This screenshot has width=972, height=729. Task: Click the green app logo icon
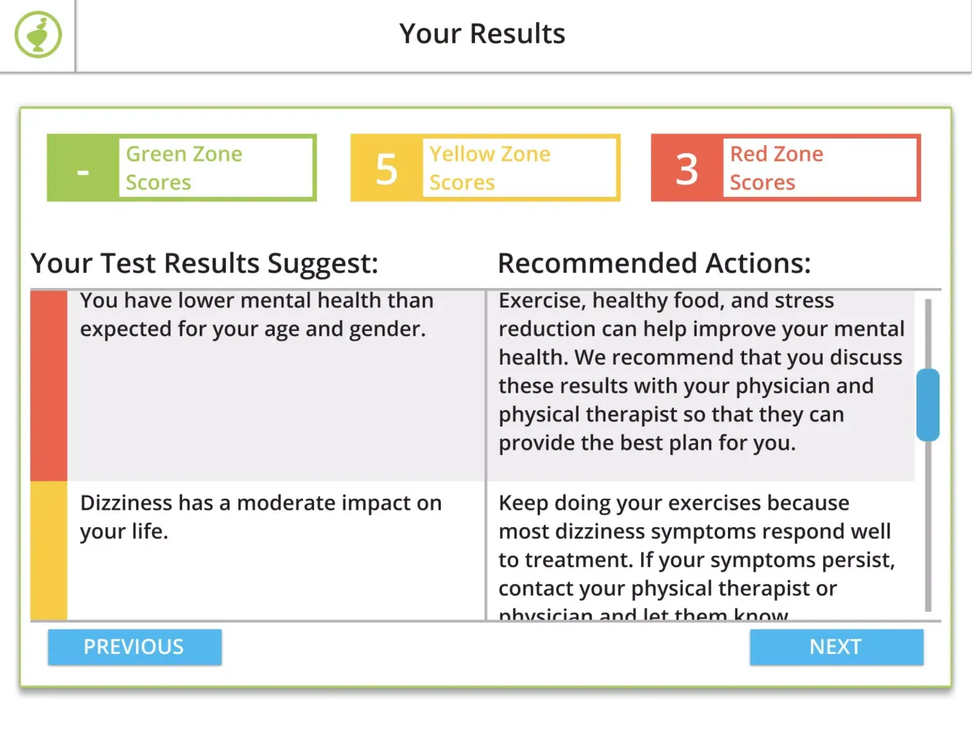(x=38, y=35)
